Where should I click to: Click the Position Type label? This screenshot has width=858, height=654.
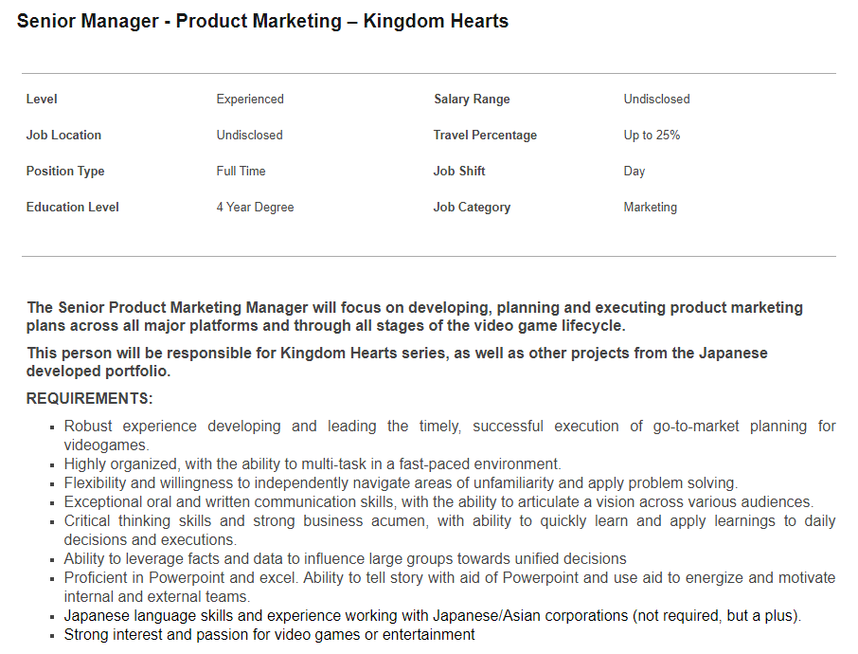tap(65, 172)
